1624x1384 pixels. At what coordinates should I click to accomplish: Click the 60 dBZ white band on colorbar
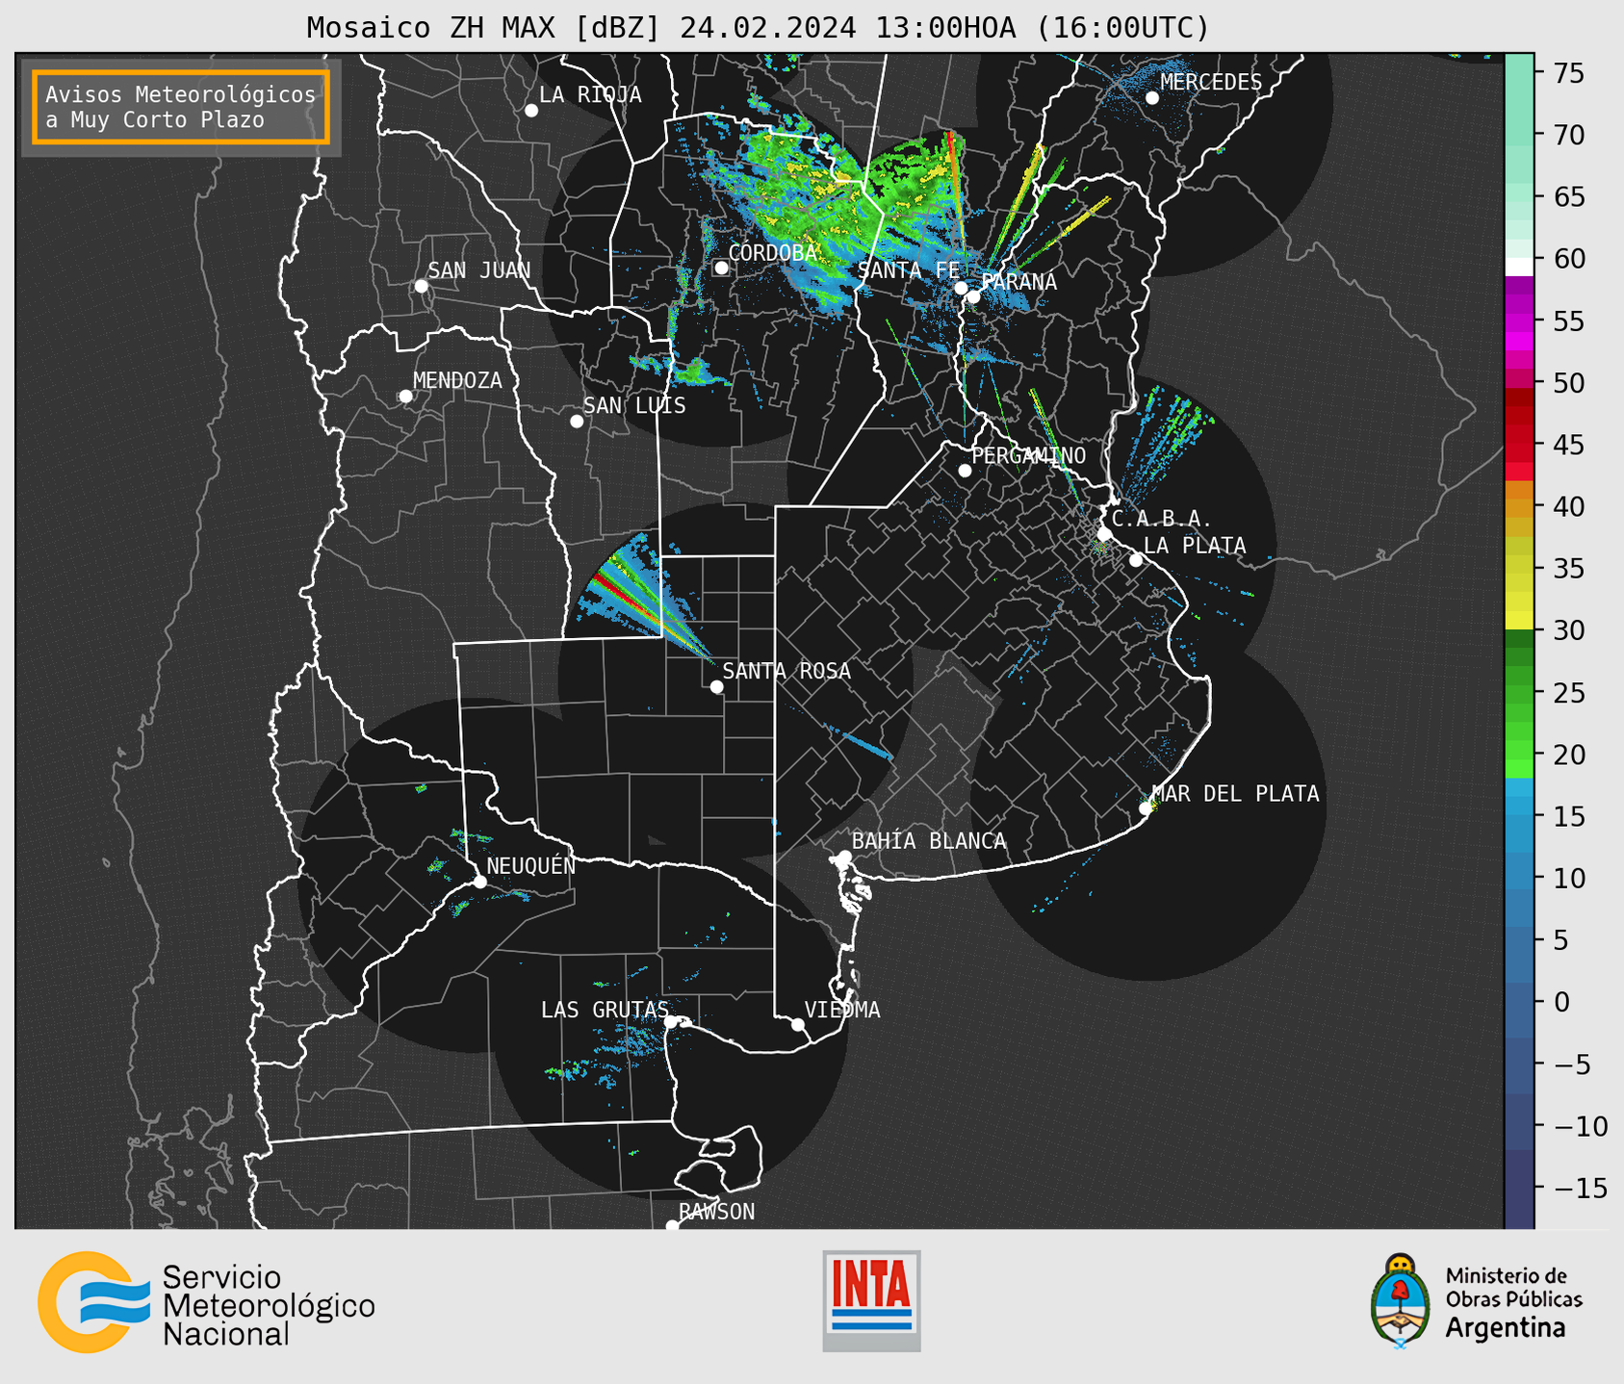click(x=1519, y=266)
